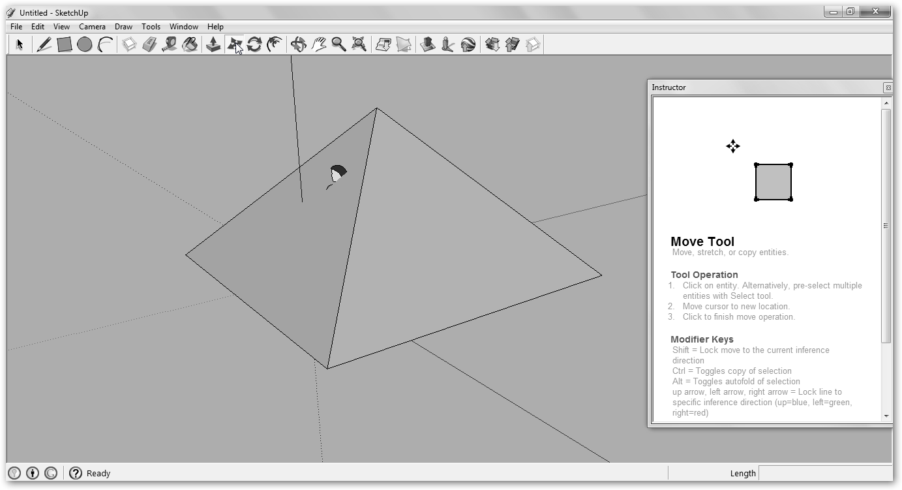Select the Push/Pull tool
This screenshot has width=902, height=490.
coord(213,44)
